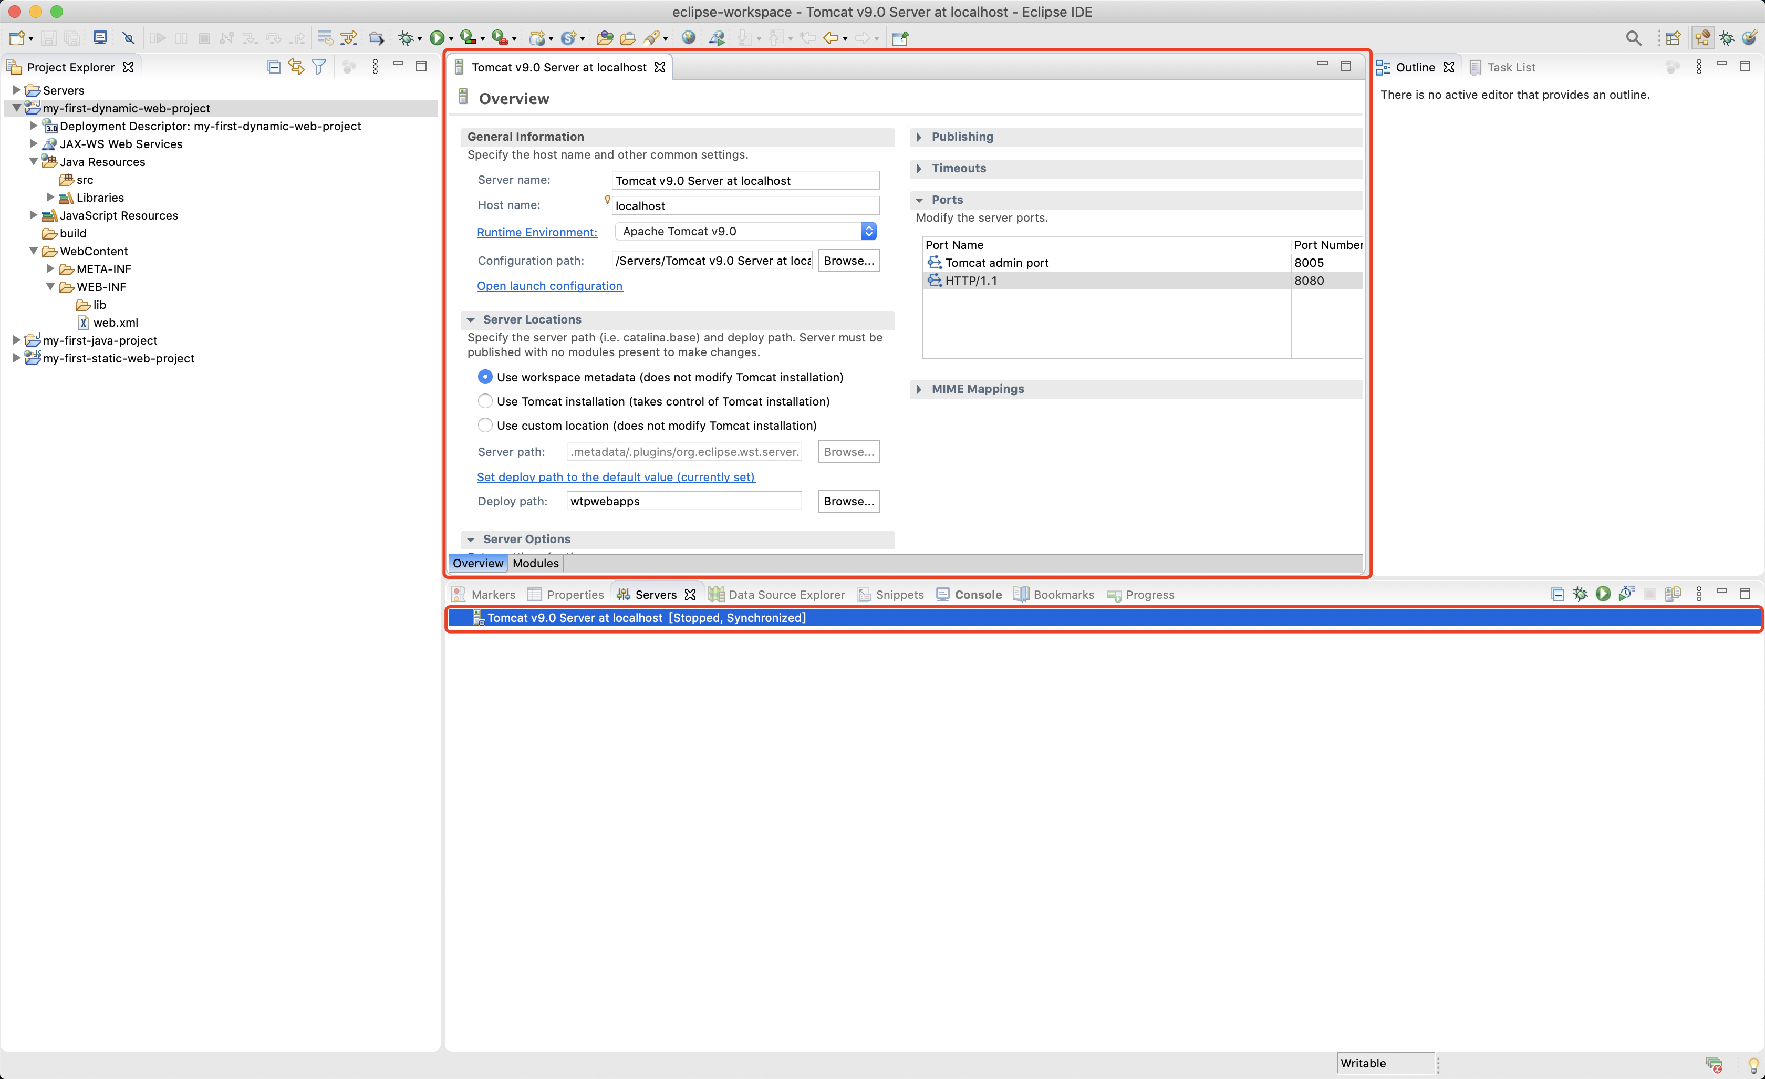Switch to the Task List tab
The width and height of the screenshot is (1765, 1079).
pyautogui.click(x=1502, y=67)
